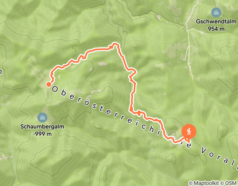Click the Gschwendtalm hut icon
This screenshot has width=238, height=186.
[x=216, y=12]
